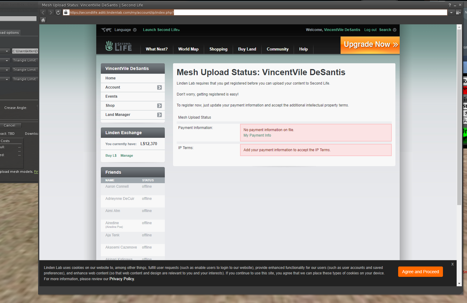Open the What Next? menu
467x303 pixels.
click(157, 49)
